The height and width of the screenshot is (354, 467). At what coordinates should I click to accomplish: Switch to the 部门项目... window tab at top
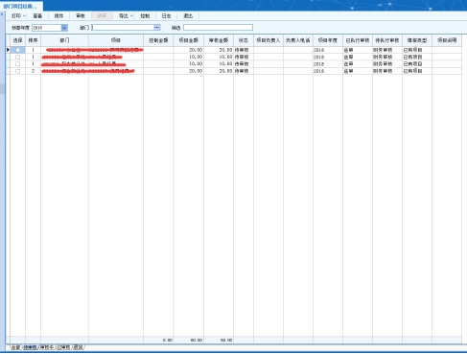click(20, 6)
